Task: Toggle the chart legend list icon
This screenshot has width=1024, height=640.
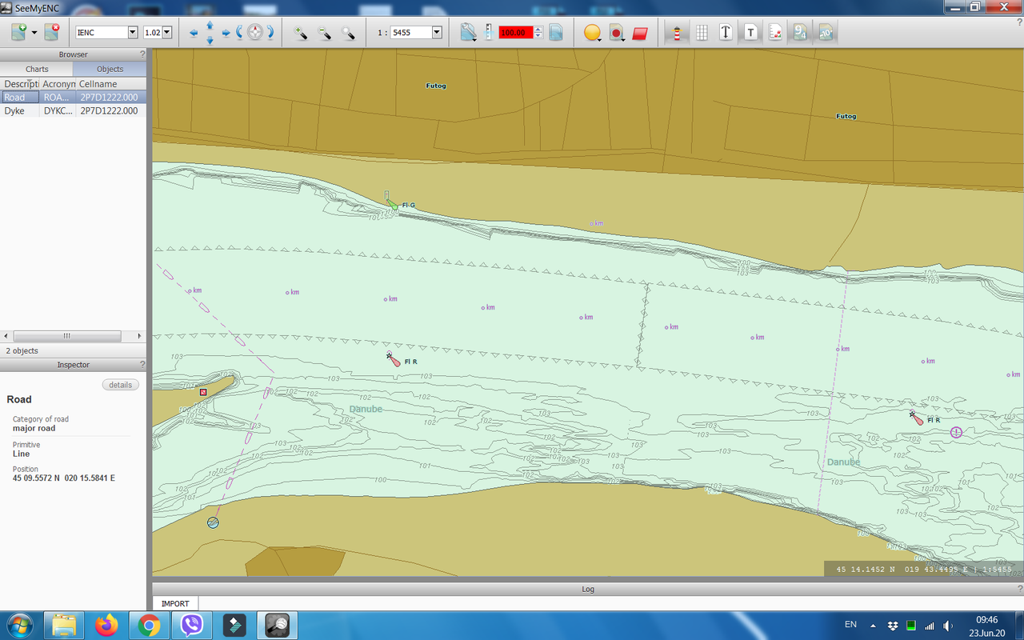Action: click(x=775, y=33)
